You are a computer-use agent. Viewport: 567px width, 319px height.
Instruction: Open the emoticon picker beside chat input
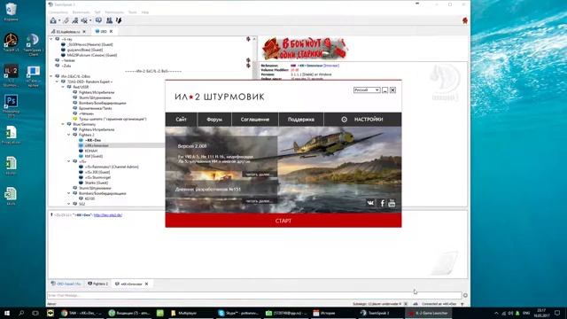click(465, 295)
